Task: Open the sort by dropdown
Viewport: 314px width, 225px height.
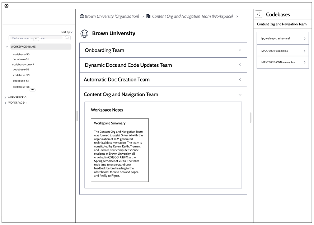Action: (67, 32)
